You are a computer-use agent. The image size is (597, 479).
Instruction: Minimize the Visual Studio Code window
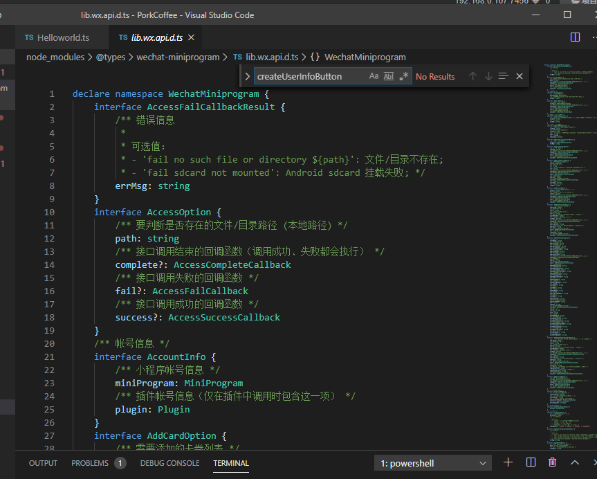(535, 15)
